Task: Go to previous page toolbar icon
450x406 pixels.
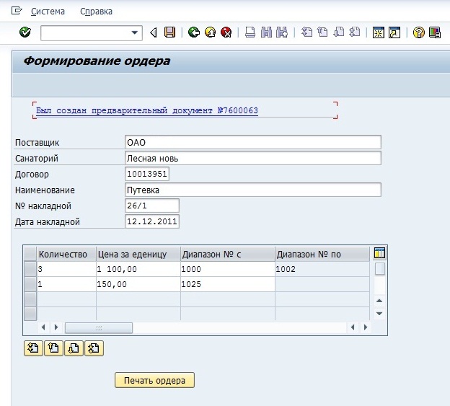Action: click(x=322, y=32)
